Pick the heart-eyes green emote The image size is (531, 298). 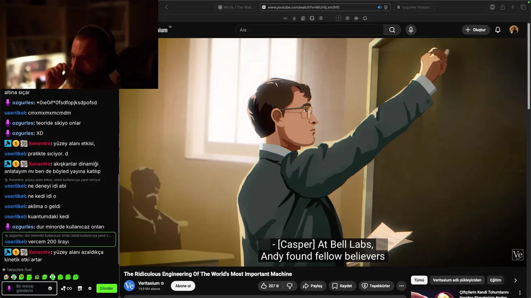click(x=22, y=277)
